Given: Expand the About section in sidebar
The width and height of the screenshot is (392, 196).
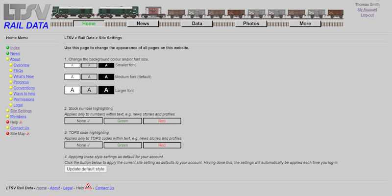Looking at the screenshot, I should pyautogui.click(x=15, y=59).
